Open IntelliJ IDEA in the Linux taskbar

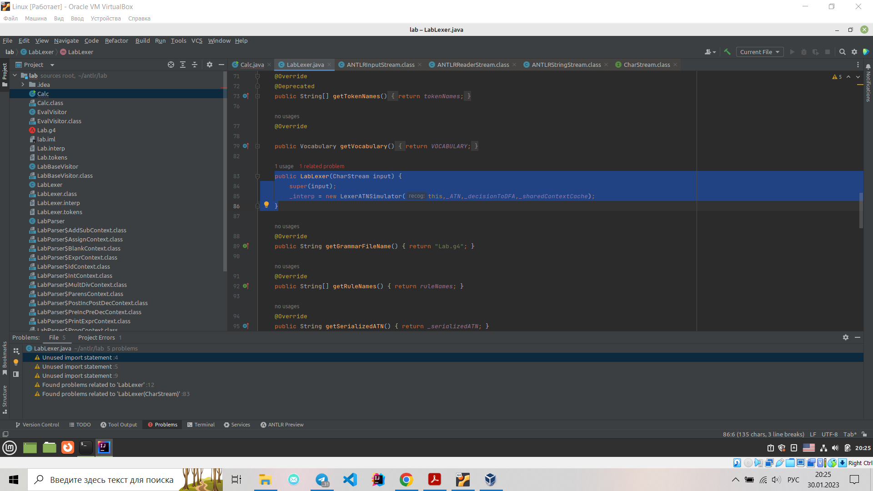[104, 447]
